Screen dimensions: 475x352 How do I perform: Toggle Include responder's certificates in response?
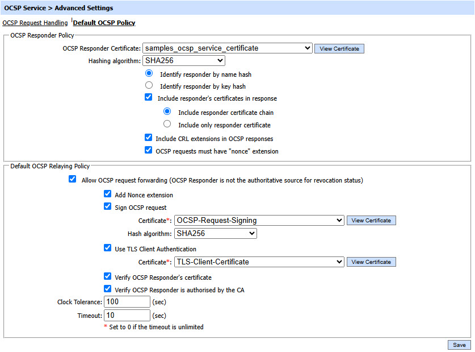149,97
